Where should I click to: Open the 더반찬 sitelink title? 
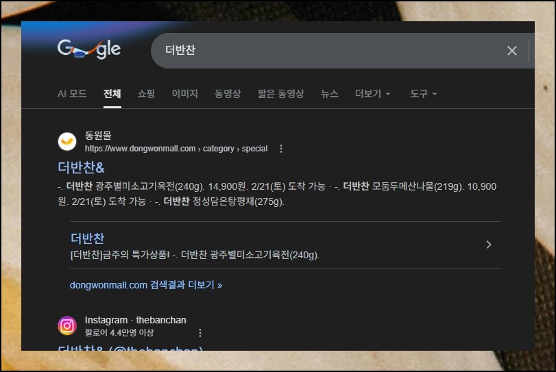[87, 238]
